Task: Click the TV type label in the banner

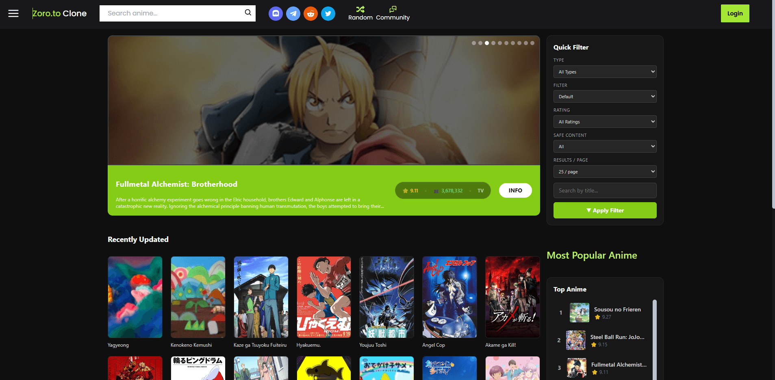Action: tap(481, 191)
